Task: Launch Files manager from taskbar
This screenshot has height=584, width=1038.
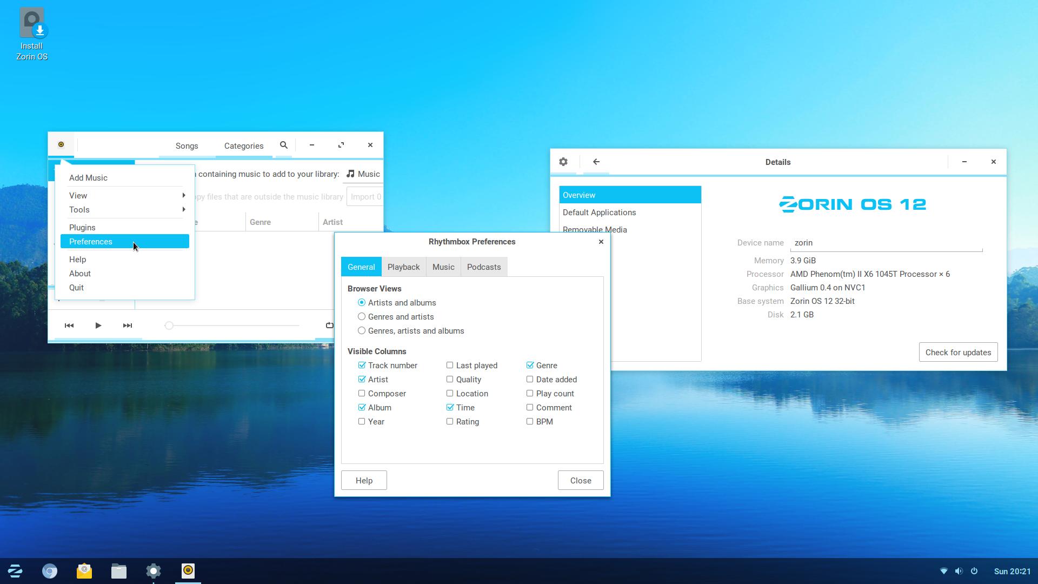Action: tap(119, 571)
